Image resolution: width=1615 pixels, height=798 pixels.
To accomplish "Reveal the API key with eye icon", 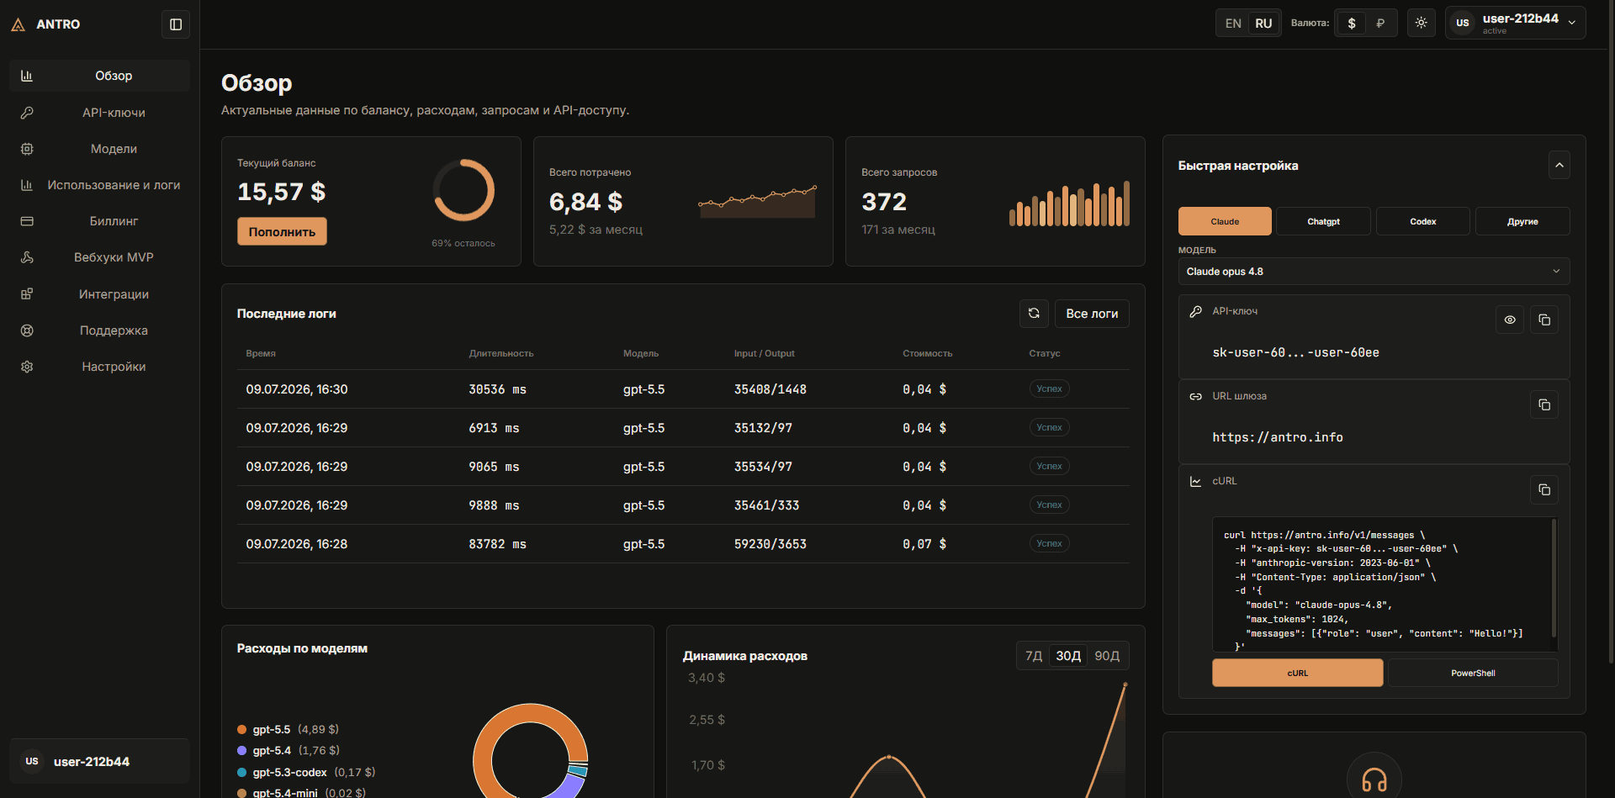I will [1510, 320].
